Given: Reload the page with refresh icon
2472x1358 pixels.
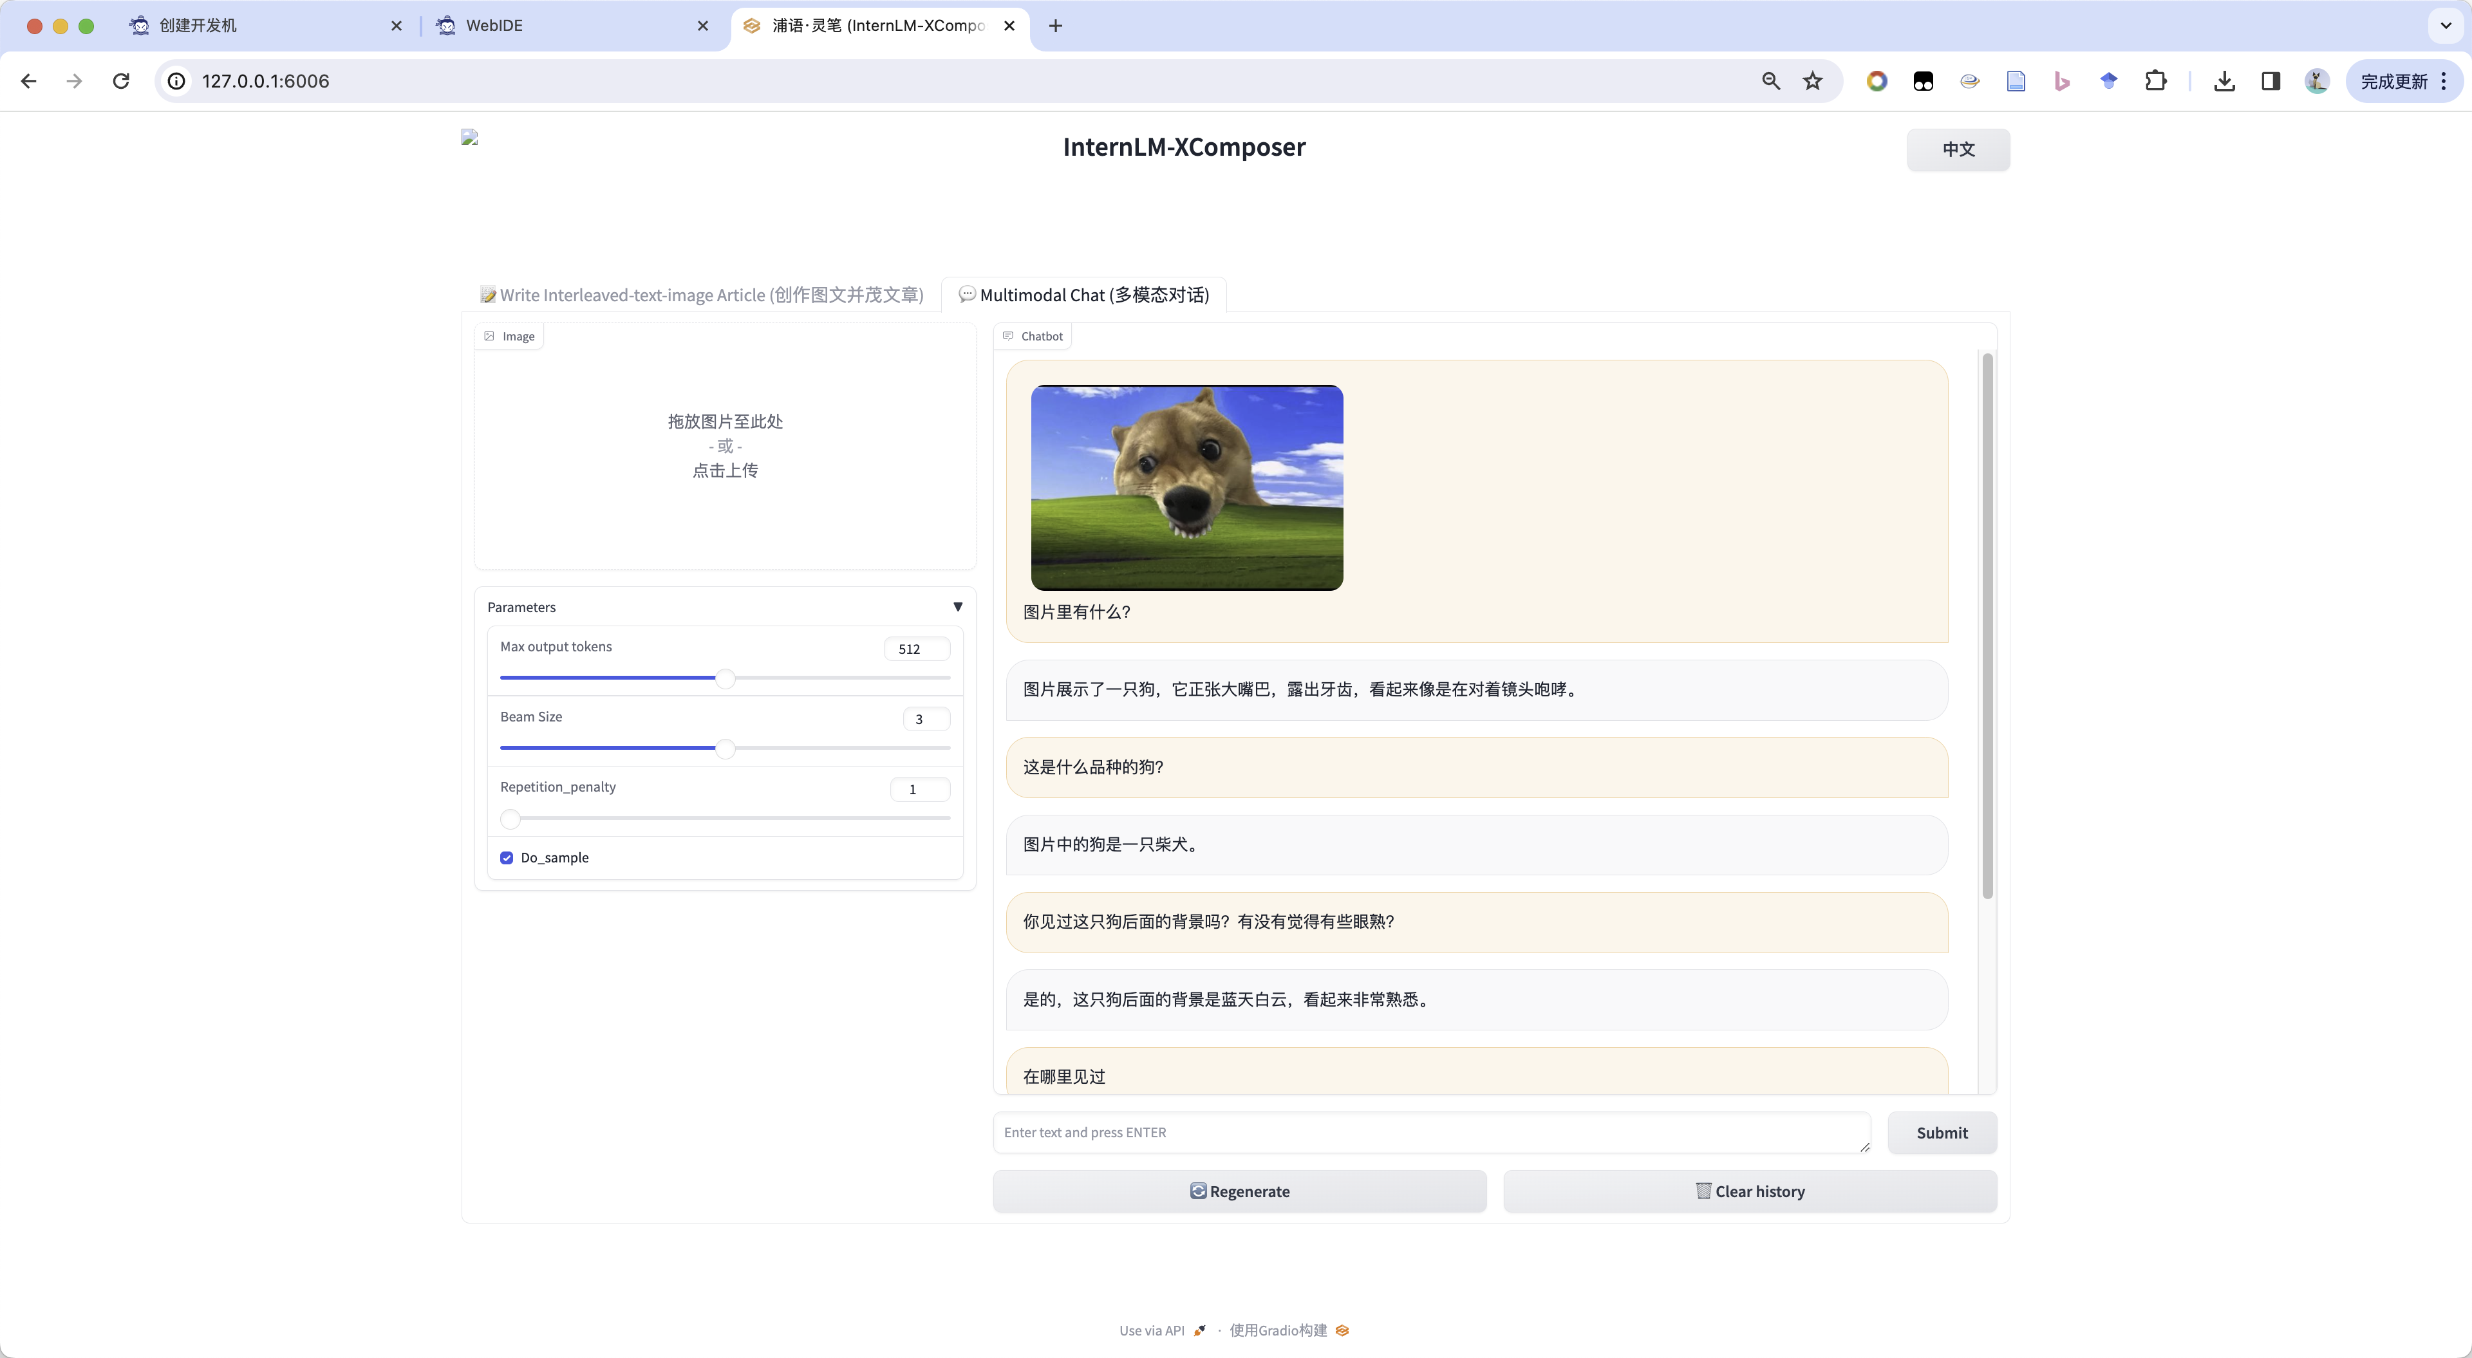Looking at the screenshot, I should (121, 82).
